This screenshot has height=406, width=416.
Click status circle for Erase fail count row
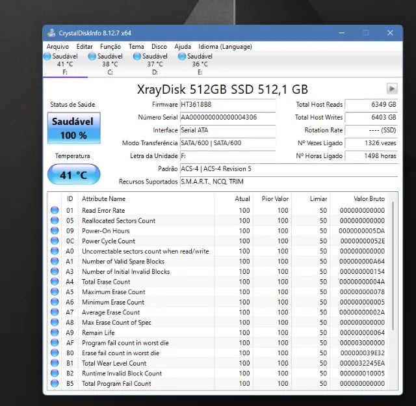tap(55, 353)
